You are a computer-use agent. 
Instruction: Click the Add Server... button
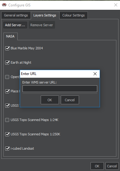[x=15, y=25]
